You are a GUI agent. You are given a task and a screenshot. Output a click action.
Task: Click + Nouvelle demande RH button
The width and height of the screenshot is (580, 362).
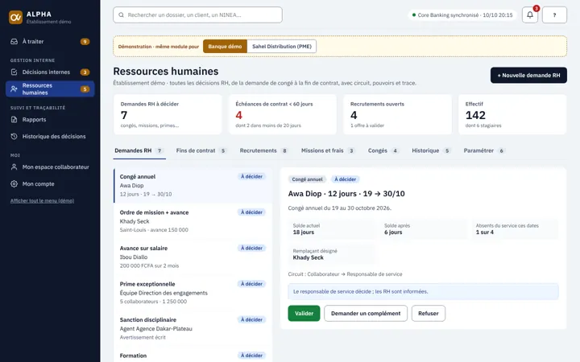tap(528, 76)
